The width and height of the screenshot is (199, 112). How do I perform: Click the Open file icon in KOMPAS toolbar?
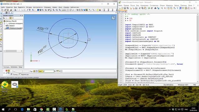tap(5, 10)
